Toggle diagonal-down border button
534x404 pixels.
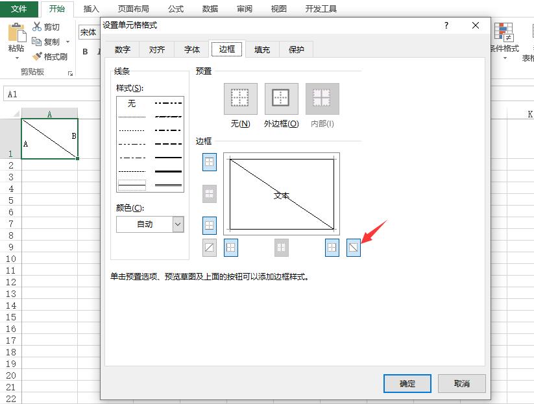pyautogui.click(x=354, y=248)
